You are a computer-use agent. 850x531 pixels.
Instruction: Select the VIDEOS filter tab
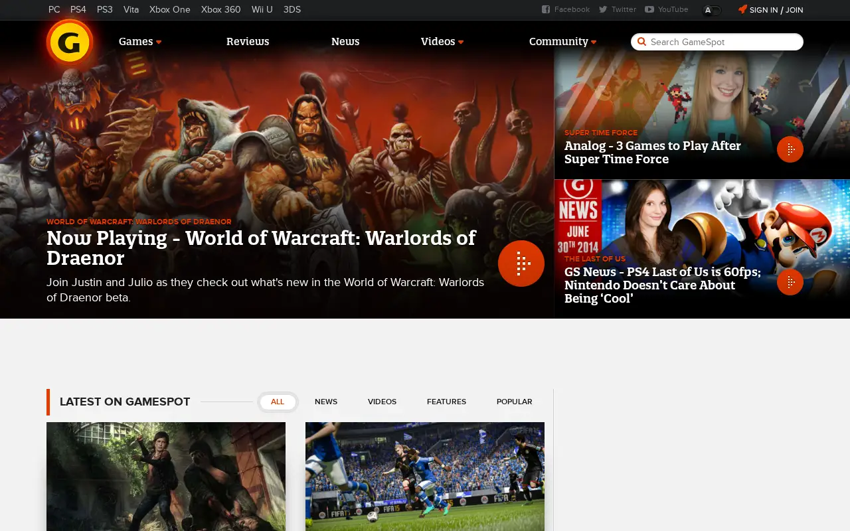pos(382,402)
